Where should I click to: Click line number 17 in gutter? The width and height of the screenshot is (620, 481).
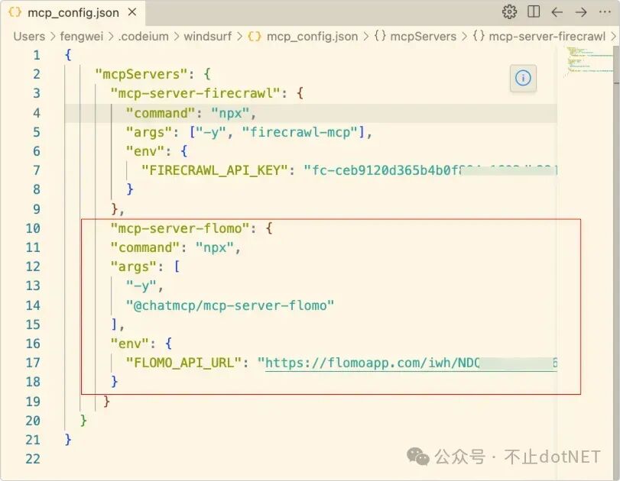click(33, 363)
